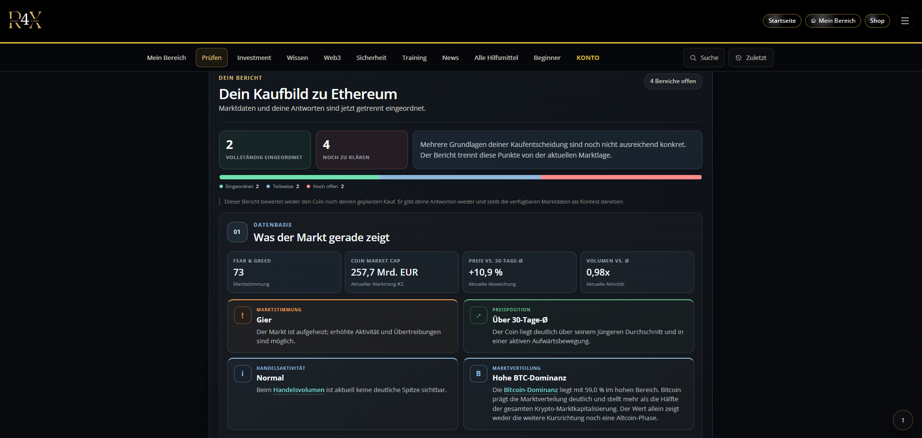
Task: Open the Sicherheit menu item
Action: coord(372,58)
